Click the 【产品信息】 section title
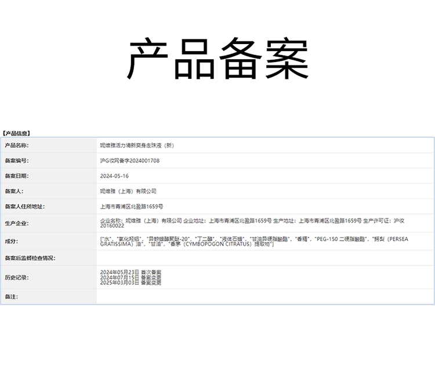 pos(17,133)
